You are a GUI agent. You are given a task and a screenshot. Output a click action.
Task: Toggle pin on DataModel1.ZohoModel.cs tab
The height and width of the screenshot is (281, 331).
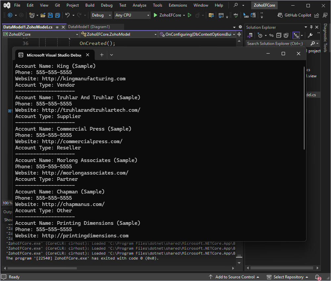click(57, 27)
